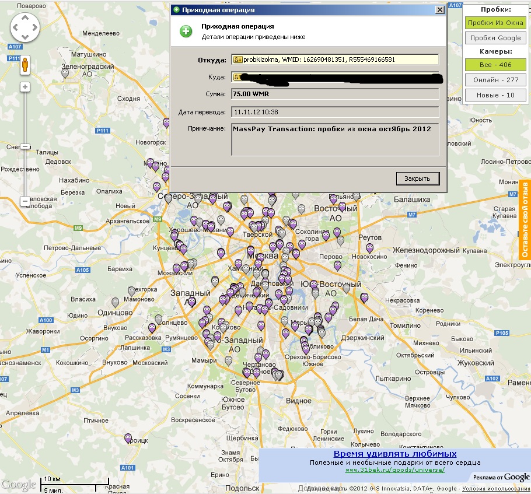This screenshot has width=531, height=494.
Task: Click the Откуда field with probkiizokna WMID
Action: (336, 59)
